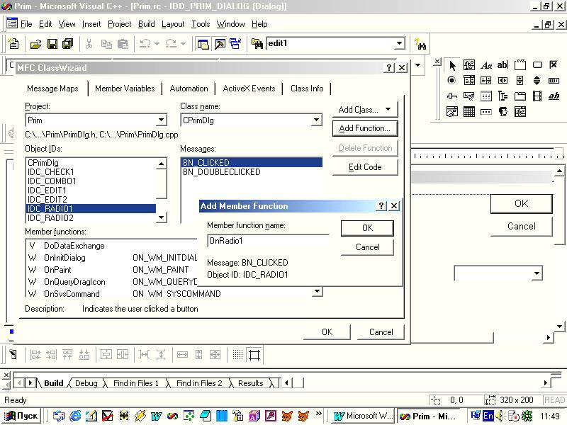The height and width of the screenshot is (425, 567).
Task: Click the Save All toolbar icon
Action: click(x=67, y=44)
